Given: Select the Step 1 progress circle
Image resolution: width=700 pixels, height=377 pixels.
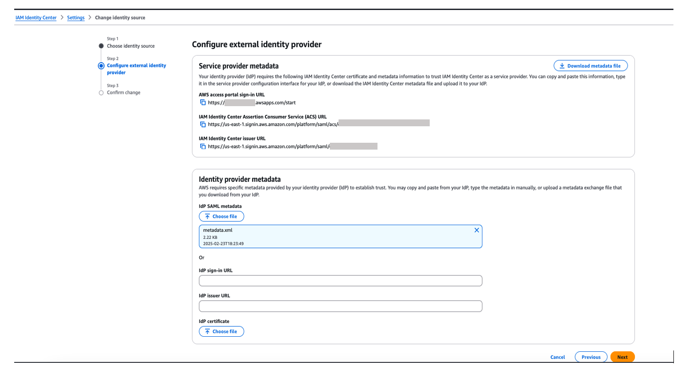Looking at the screenshot, I should click(101, 46).
